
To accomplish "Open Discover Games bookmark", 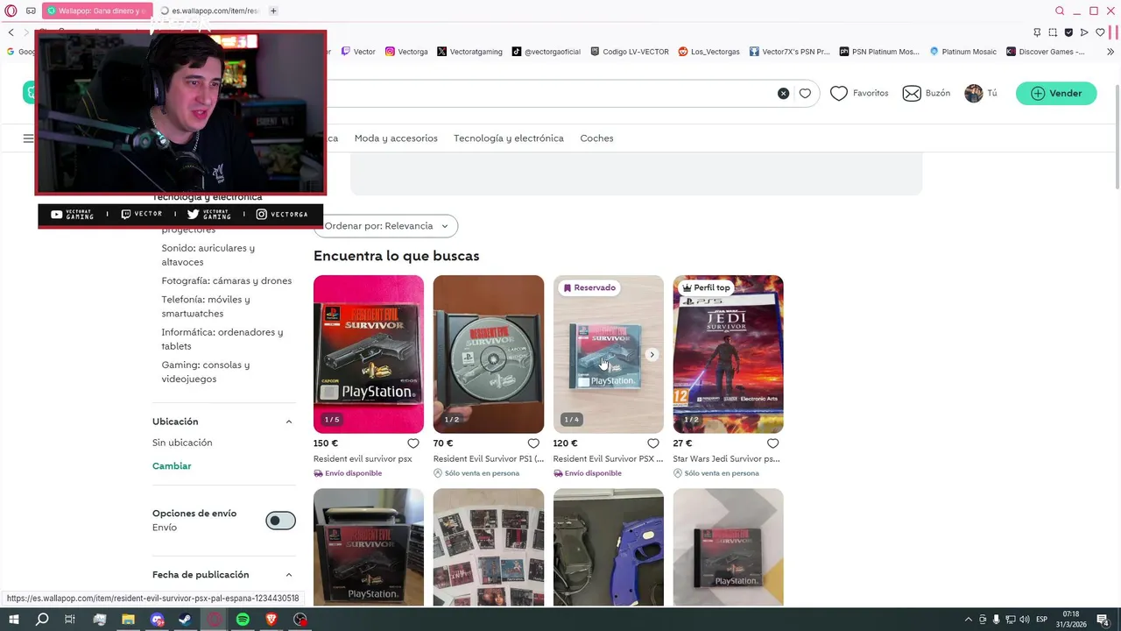I will tap(1046, 52).
